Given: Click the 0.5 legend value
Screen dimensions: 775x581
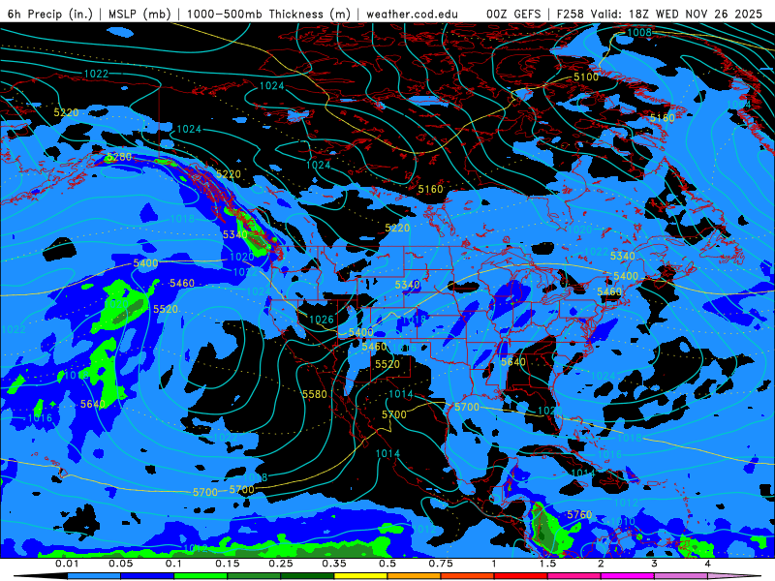Looking at the screenshot, I should pyautogui.click(x=387, y=564).
